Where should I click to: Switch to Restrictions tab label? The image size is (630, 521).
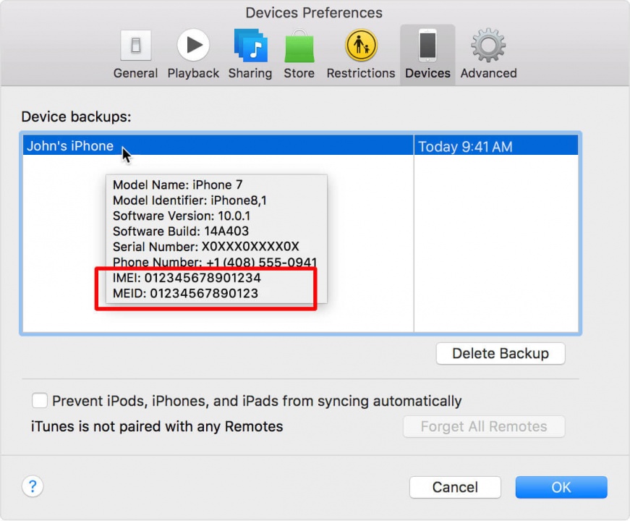tap(361, 73)
